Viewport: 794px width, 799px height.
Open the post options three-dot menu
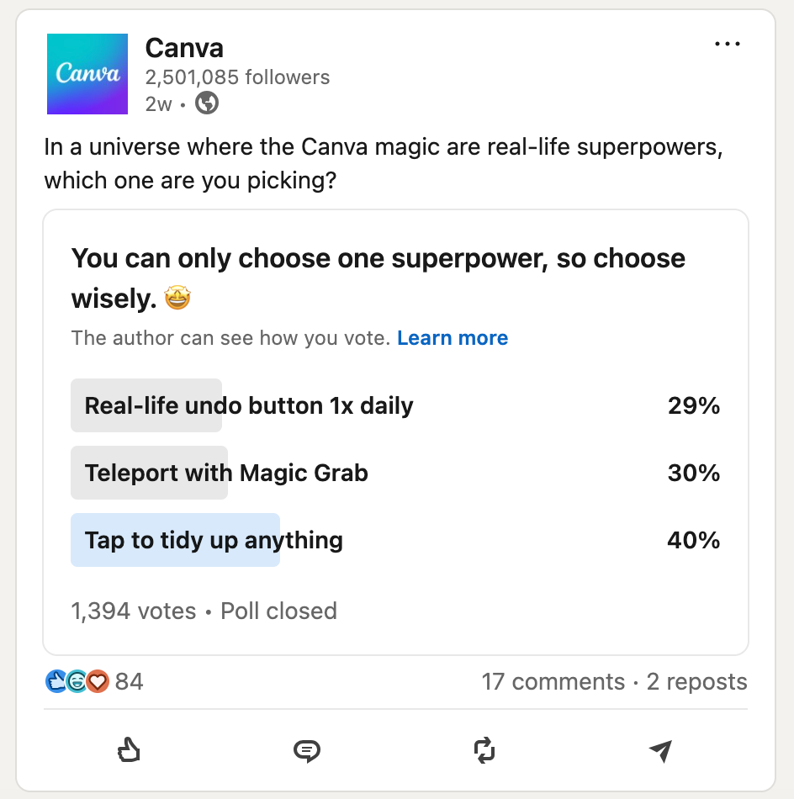(727, 44)
